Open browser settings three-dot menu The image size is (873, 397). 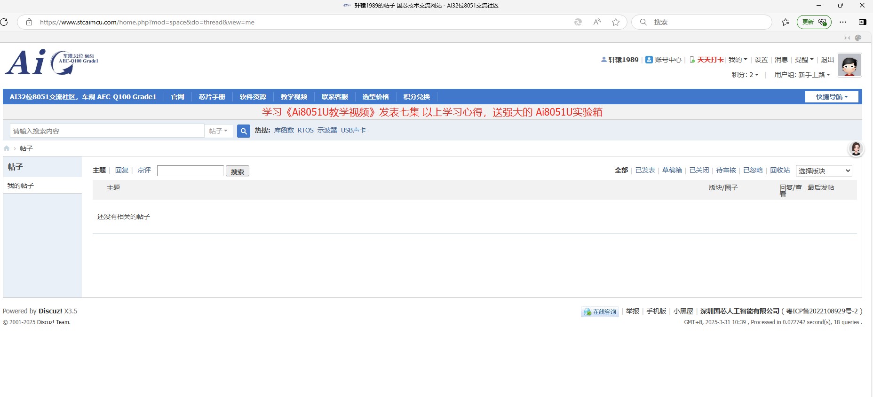tap(843, 22)
